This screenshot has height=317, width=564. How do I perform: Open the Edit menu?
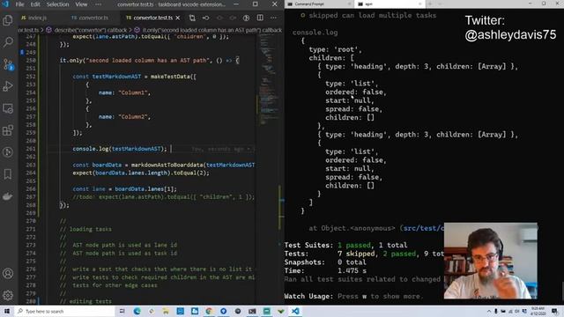coord(35,4)
